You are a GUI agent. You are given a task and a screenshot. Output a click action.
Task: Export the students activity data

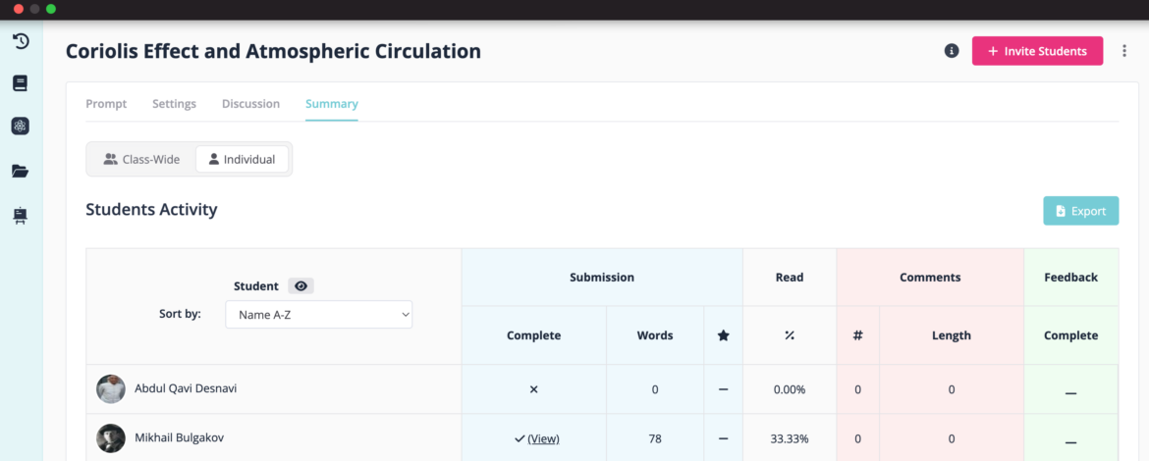(1081, 211)
